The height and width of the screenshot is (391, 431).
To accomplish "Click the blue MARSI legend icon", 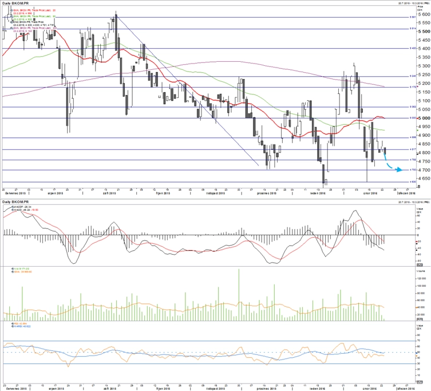I will (13, 326).
